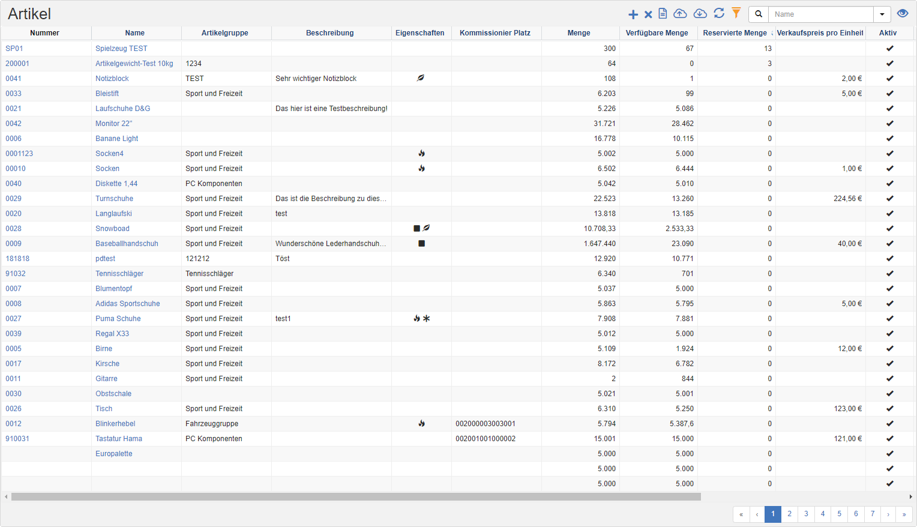This screenshot has height=527, width=917.
Task: Open article number 0041 link
Action: pos(13,79)
